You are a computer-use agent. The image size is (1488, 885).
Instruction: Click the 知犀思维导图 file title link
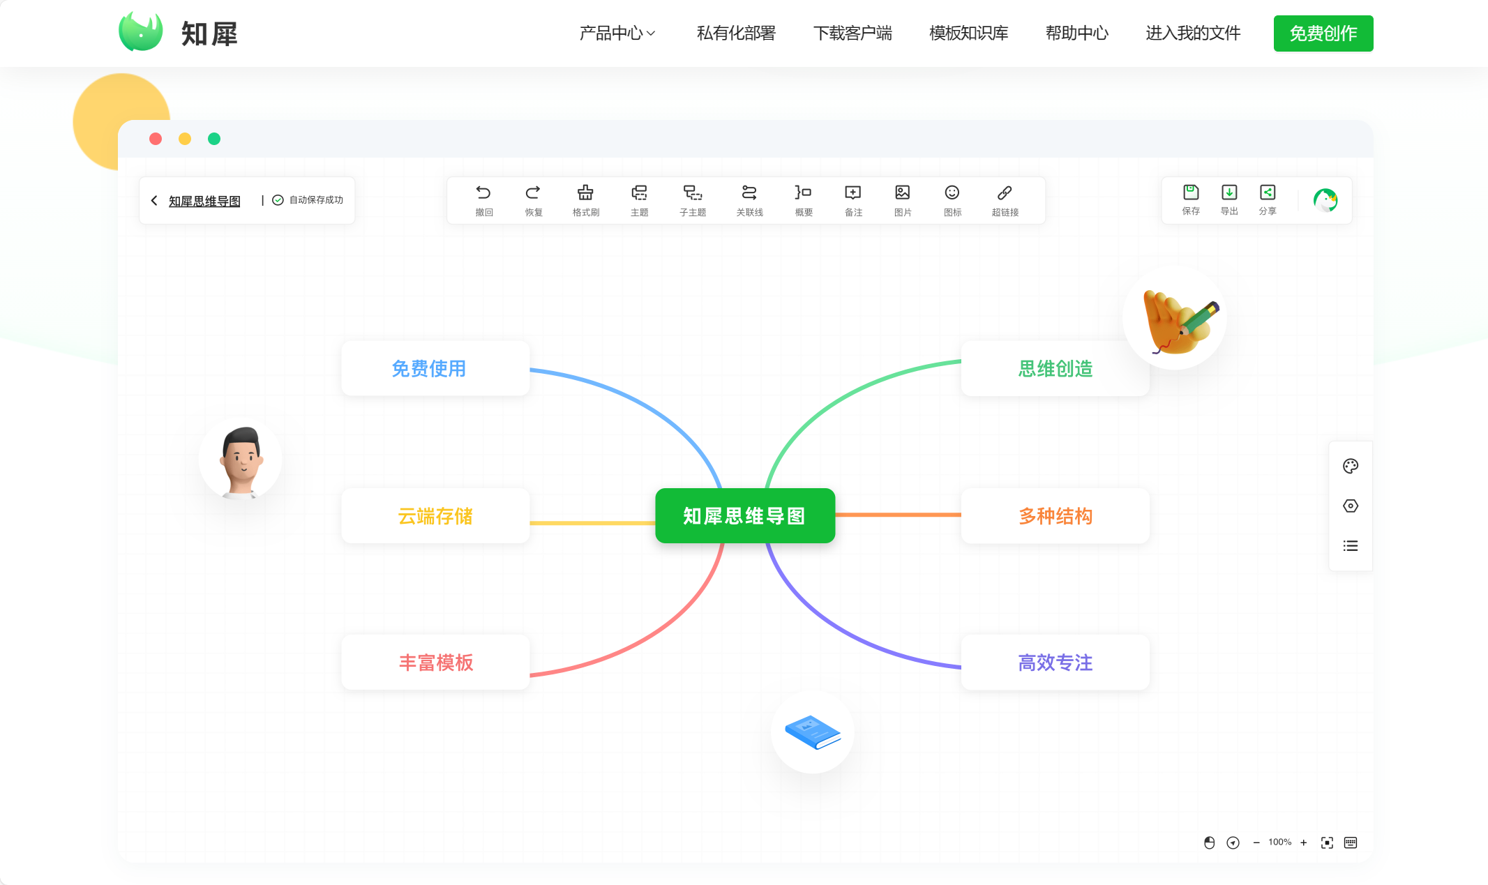point(204,201)
